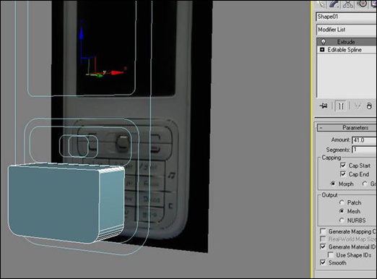Toggle Generate Material IDs checkbox
Viewport: 377px width, 279px height.
click(323, 247)
